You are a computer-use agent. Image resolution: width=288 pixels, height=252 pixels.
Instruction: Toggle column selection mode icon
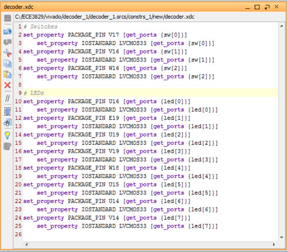coord(7,111)
